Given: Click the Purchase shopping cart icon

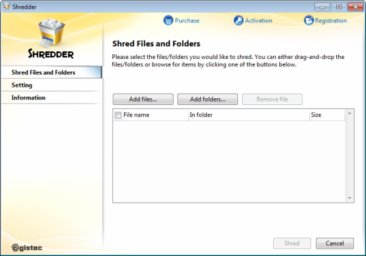Looking at the screenshot, I should tap(168, 20).
